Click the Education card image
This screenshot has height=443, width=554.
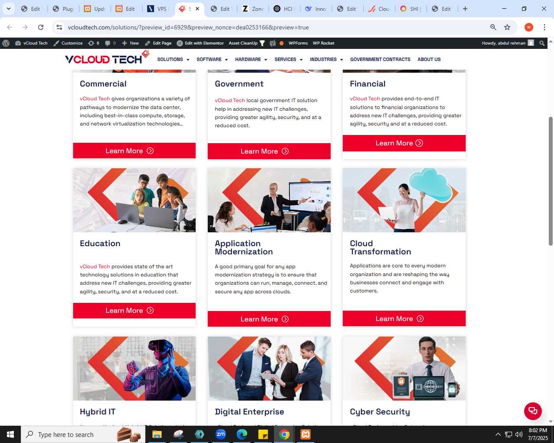[x=134, y=200]
